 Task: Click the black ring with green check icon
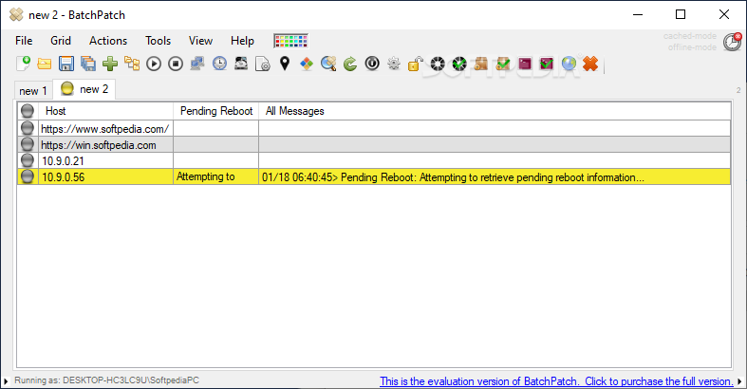point(459,64)
